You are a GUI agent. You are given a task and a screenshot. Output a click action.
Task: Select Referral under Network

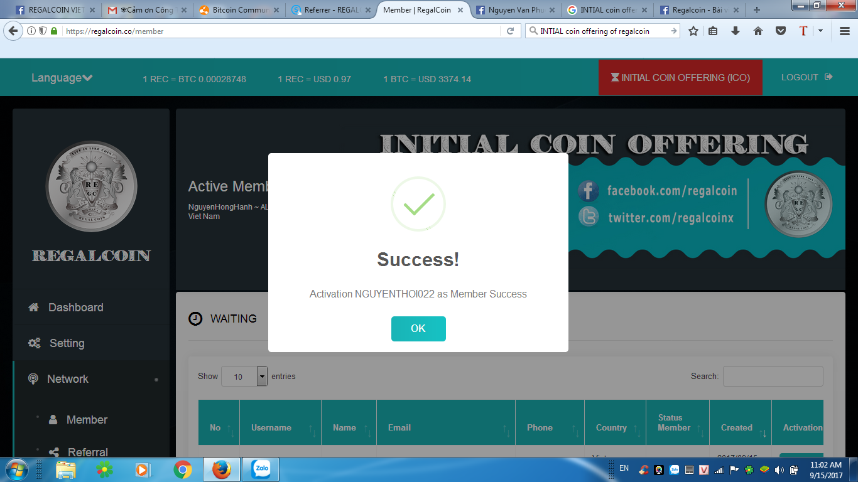coord(87,453)
